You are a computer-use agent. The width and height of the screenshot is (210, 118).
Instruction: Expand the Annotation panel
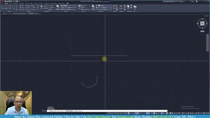(x=47, y=11)
